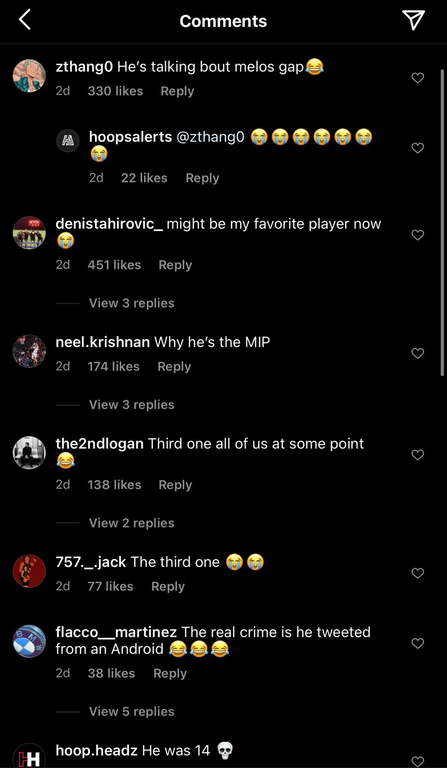Like the hoopsalerts reply heart

(x=417, y=148)
